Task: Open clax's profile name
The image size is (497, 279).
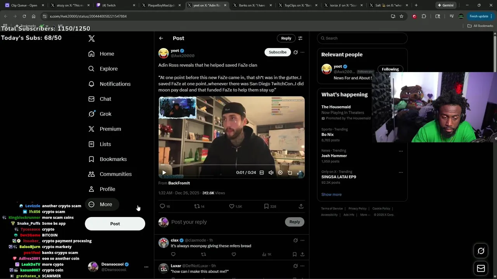Action: coord(175,240)
